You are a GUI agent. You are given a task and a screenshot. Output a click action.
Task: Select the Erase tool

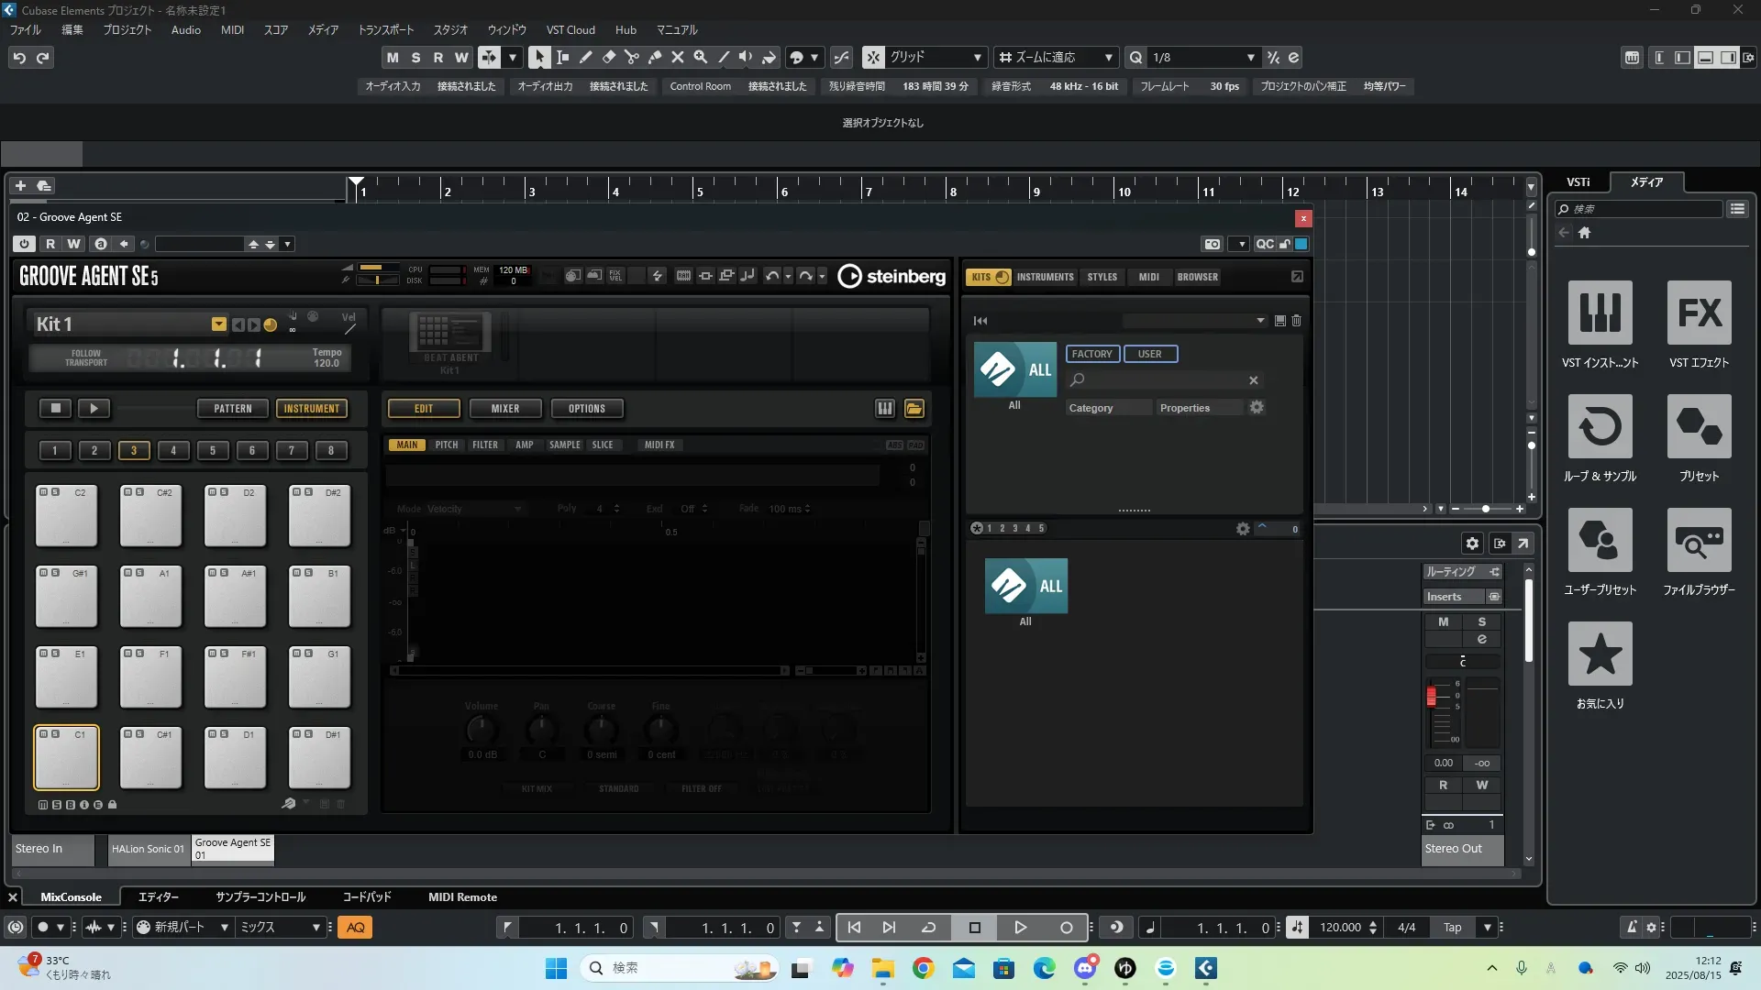pyautogui.click(x=608, y=57)
